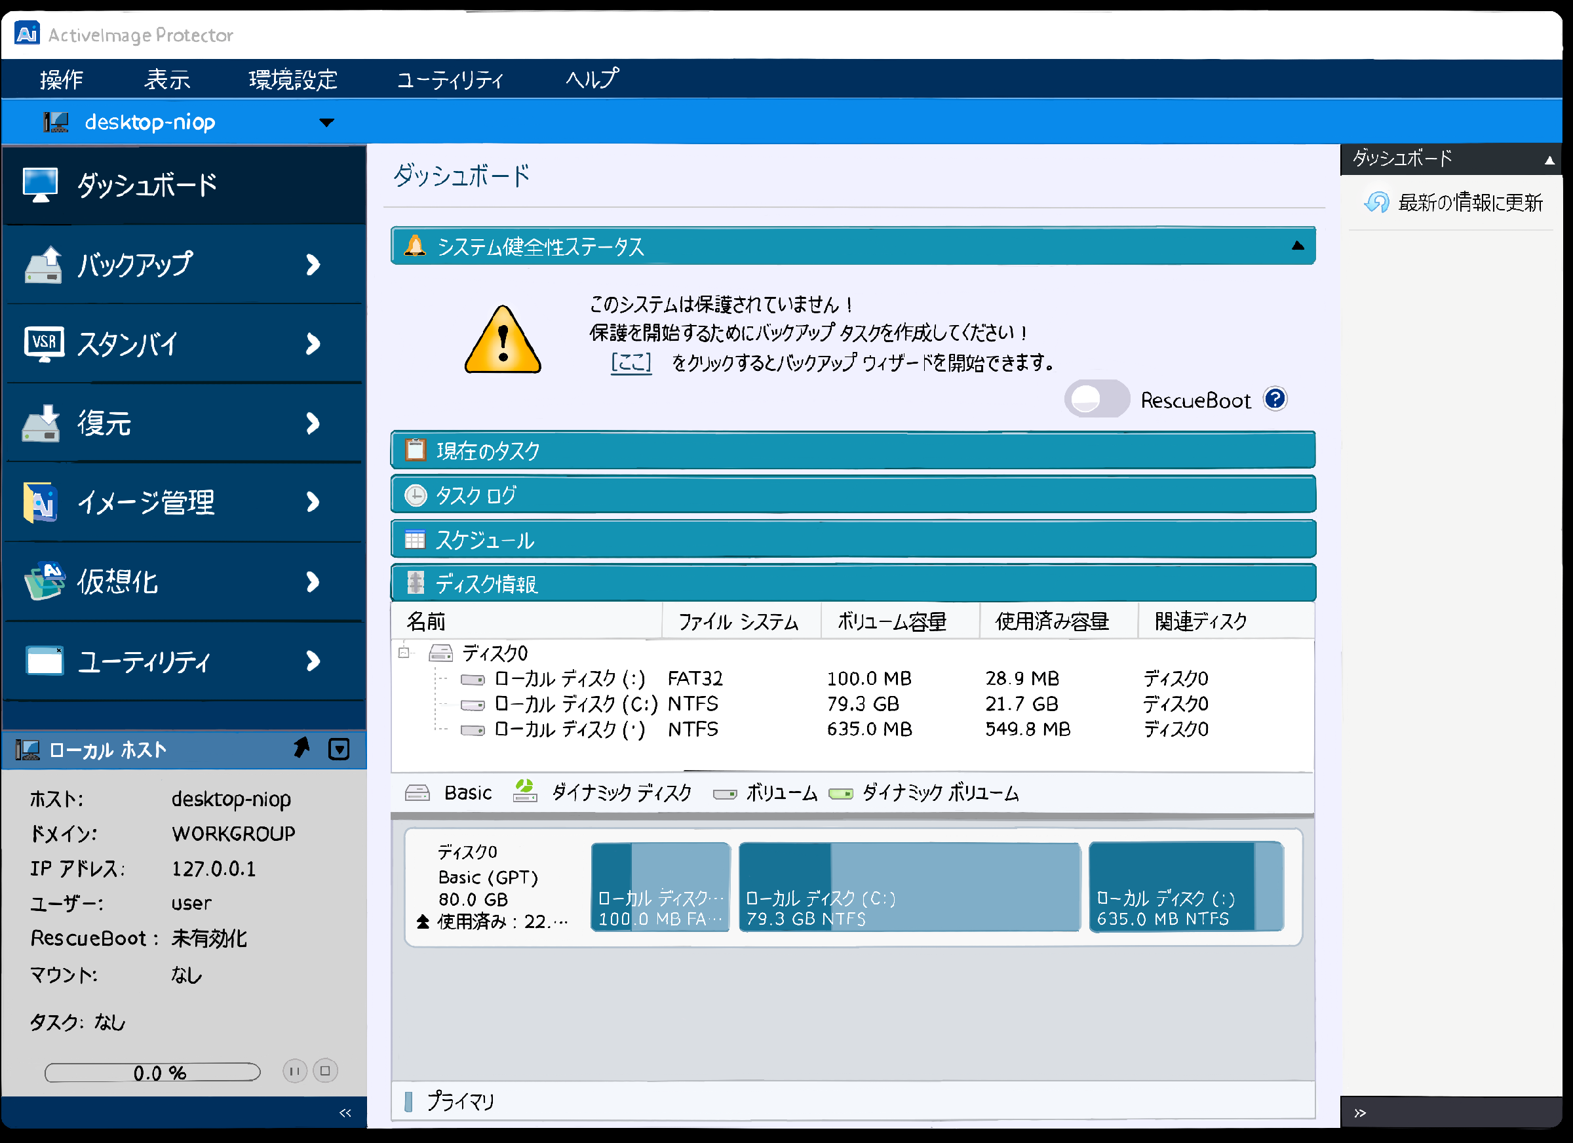Viewport: 1573px width, 1143px height.
Task: Click the 復元 restore icon in sidebar
Action: tap(41, 423)
